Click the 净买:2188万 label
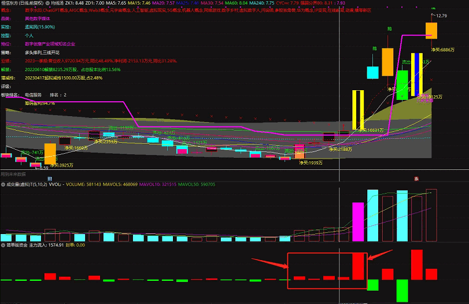This screenshot has width=469, height=304. (341, 149)
